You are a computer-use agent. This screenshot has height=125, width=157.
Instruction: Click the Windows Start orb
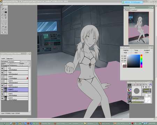pyautogui.click(x=5, y=123)
